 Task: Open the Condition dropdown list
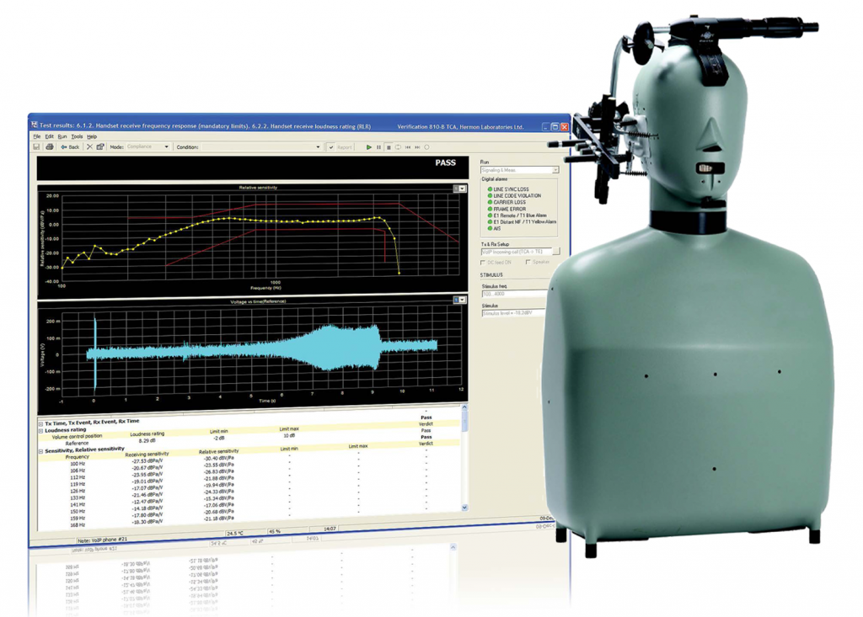[261, 146]
